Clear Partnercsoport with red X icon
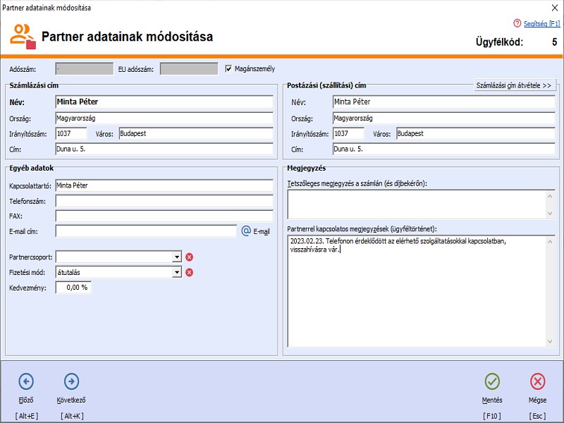The image size is (564, 423). pos(189,257)
